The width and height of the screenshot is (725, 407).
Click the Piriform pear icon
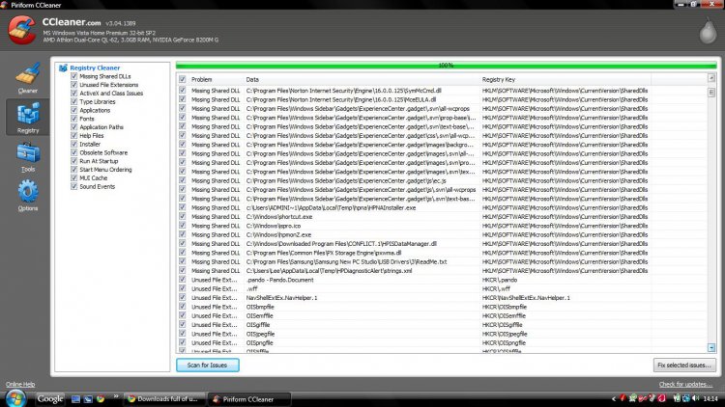point(708,32)
